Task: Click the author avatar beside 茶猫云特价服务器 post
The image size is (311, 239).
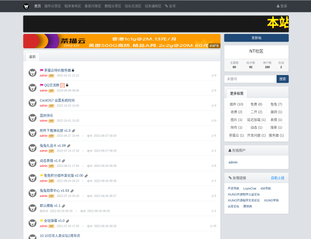Action: (x=33, y=73)
